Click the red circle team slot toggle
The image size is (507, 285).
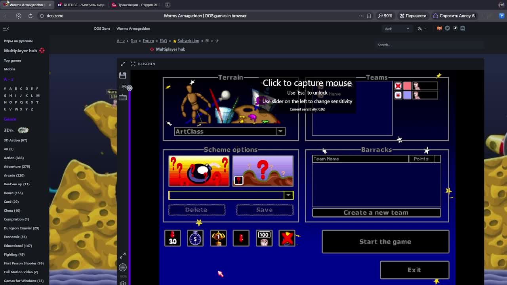398,95
